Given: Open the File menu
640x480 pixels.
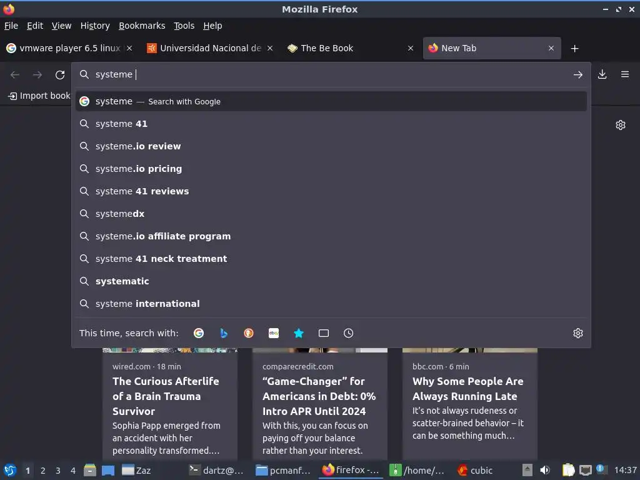Looking at the screenshot, I should [11, 26].
